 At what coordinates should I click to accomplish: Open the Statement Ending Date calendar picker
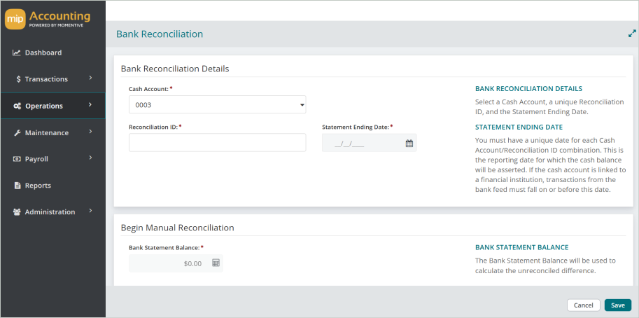pyautogui.click(x=409, y=144)
